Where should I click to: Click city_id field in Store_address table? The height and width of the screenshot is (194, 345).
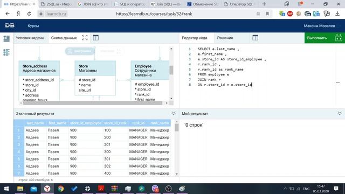[x=30, y=90]
